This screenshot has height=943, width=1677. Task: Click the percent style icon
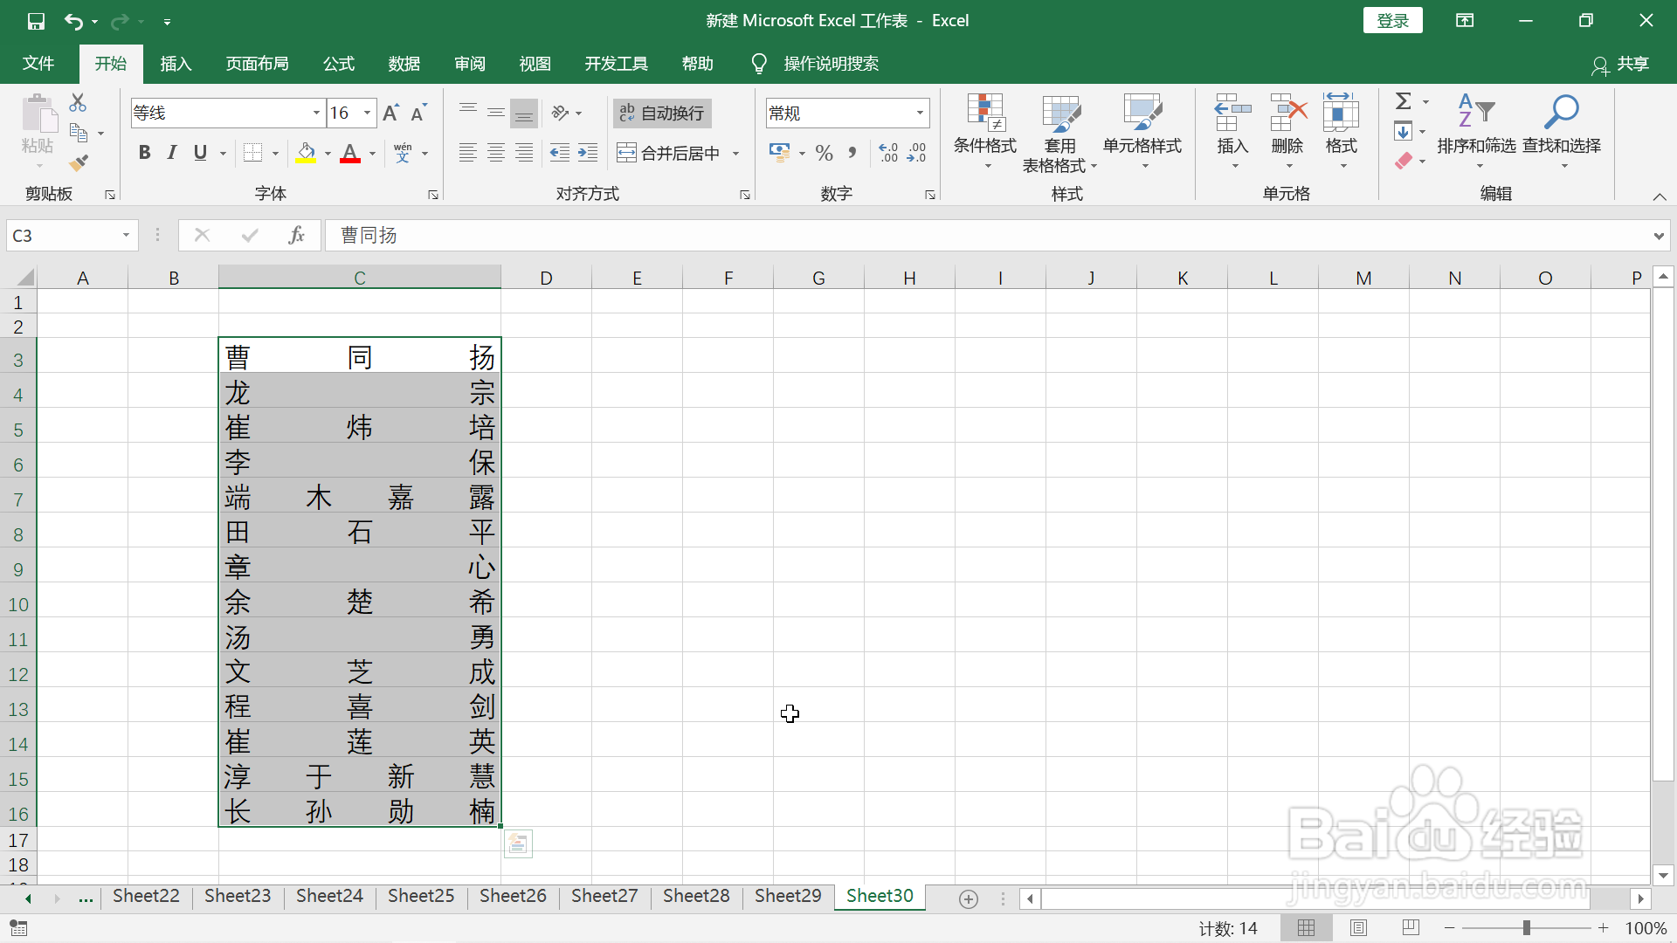[824, 154]
